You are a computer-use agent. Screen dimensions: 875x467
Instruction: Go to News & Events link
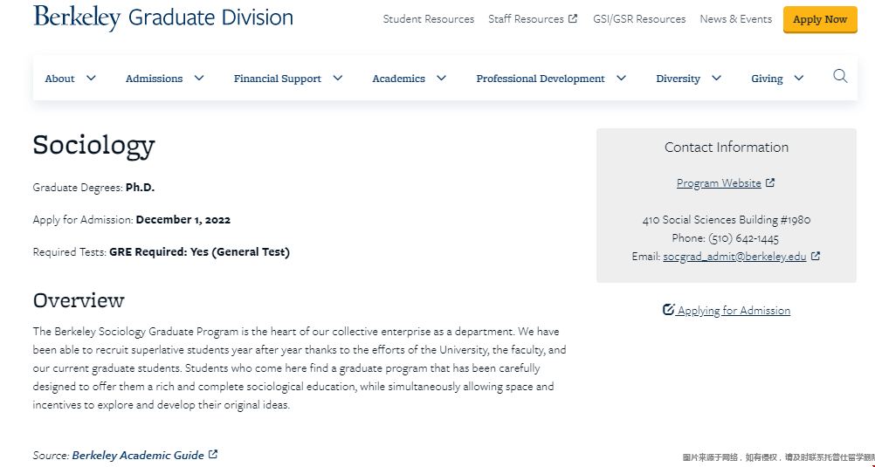click(x=736, y=19)
